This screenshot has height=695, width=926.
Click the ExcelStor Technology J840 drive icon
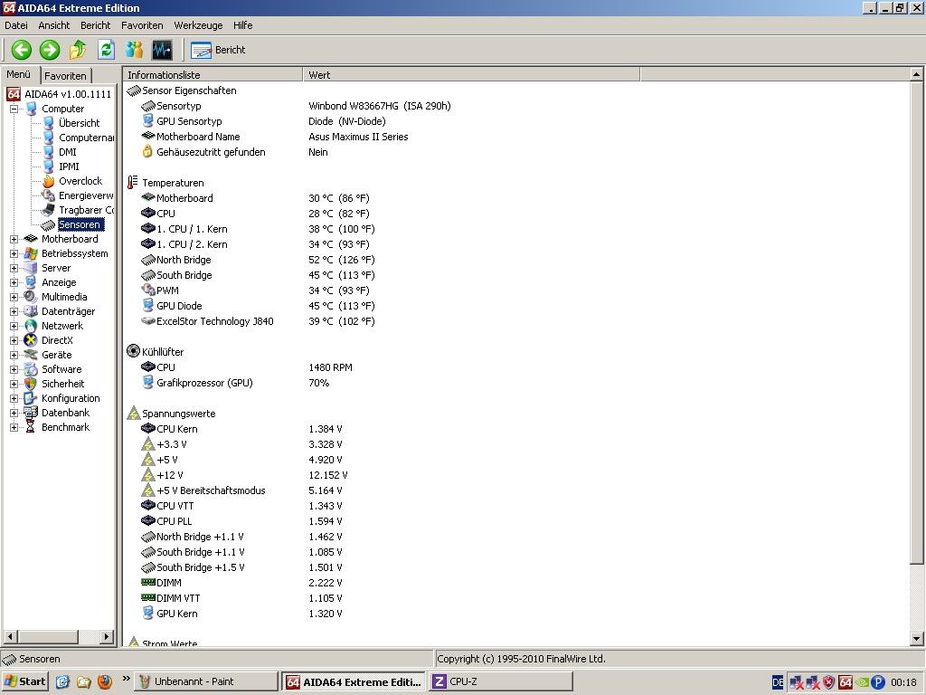(x=147, y=321)
